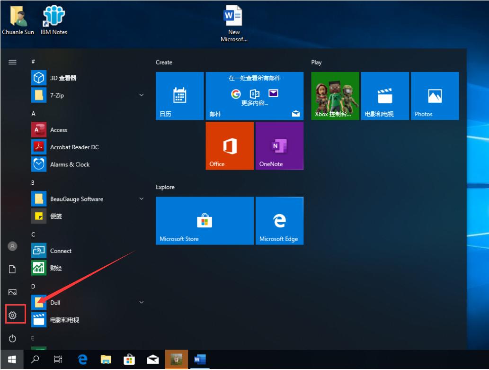Open the Start menu hamburger menu

(12, 62)
